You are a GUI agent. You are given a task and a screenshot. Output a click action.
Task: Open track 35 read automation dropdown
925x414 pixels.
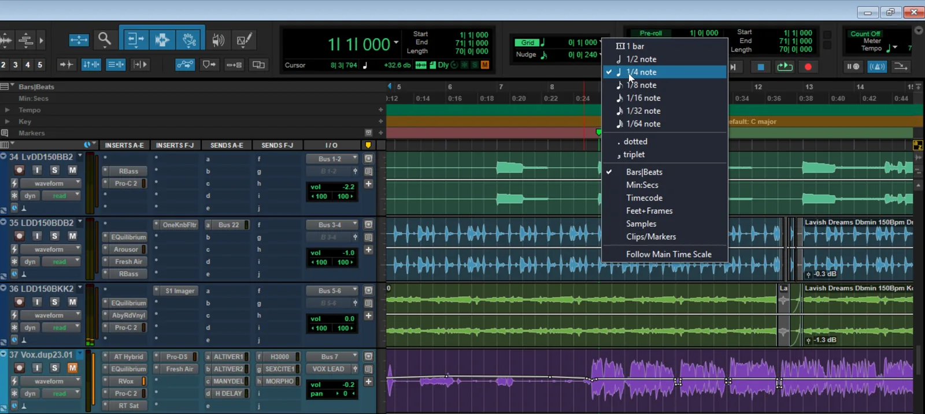(62, 262)
